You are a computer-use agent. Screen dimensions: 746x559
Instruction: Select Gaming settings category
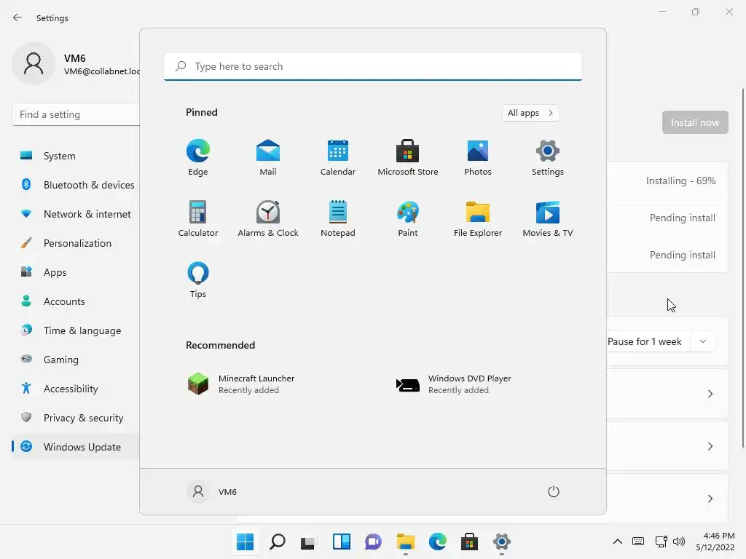pyautogui.click(x=76, y=360)
